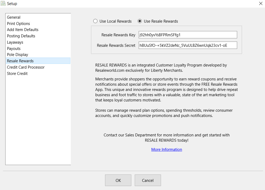265x190 pixels.
Task: Open the Layaways settings page
Action: (15, 42)
